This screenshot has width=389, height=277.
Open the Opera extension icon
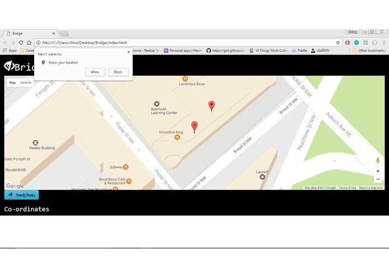pos(348,43)
